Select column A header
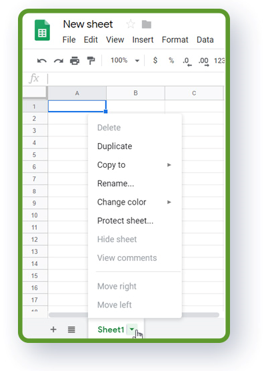 (77, 93)
